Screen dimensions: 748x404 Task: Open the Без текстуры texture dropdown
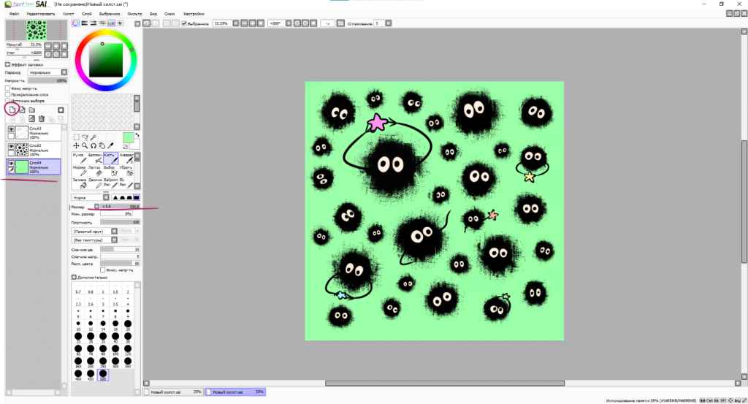pos(94,240)
